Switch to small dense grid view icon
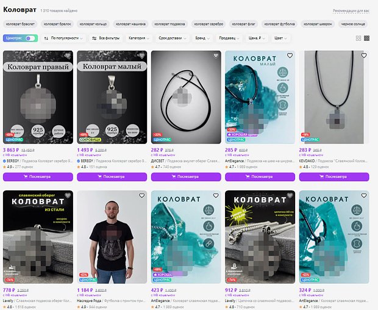 (x=366, y=38)
